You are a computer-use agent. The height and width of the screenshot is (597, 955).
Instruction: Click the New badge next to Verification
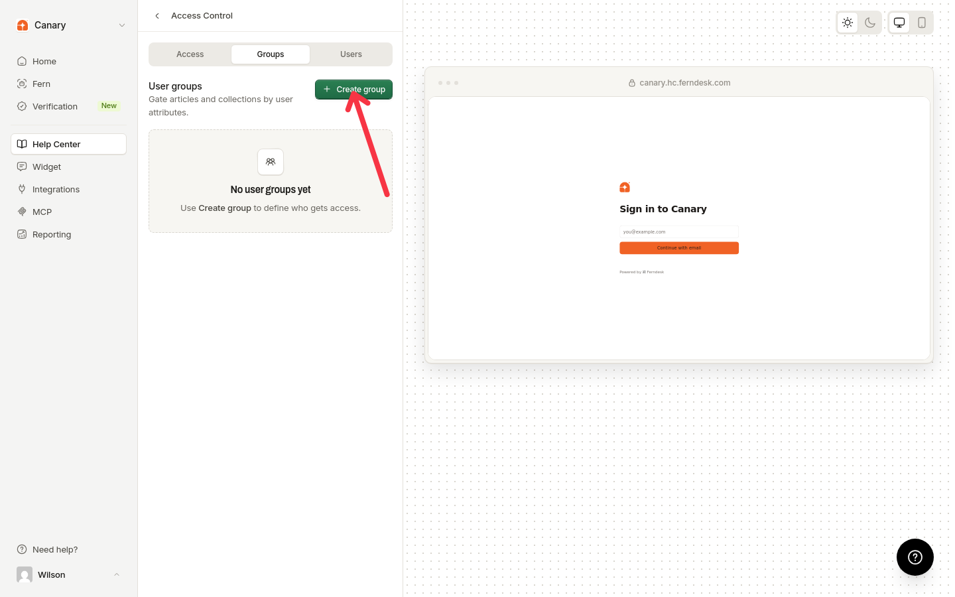point(109,106)
